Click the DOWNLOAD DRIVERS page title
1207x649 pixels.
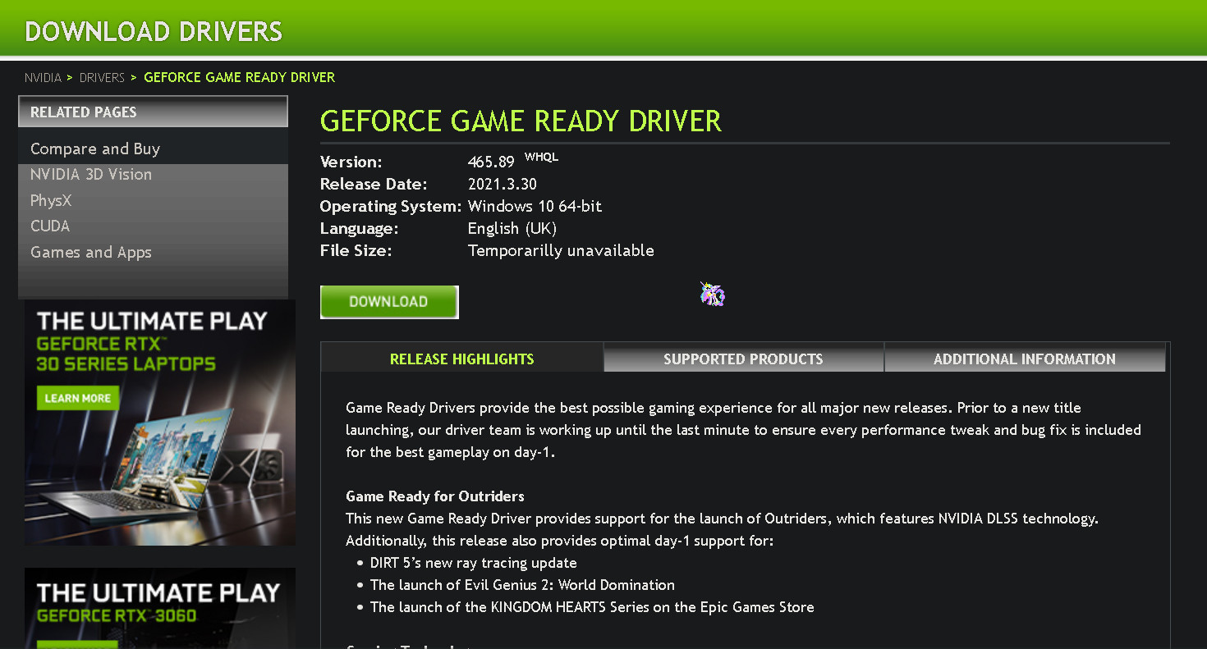154,31
